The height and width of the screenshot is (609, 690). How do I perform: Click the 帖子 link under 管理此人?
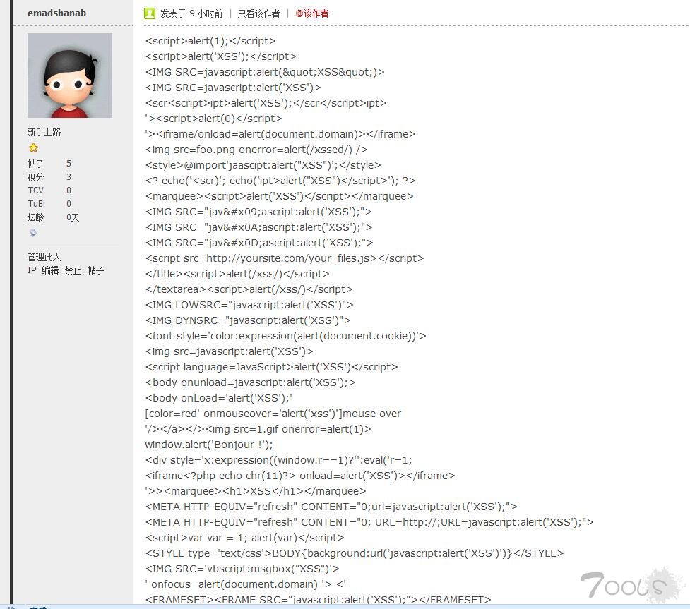coord(95,270)
